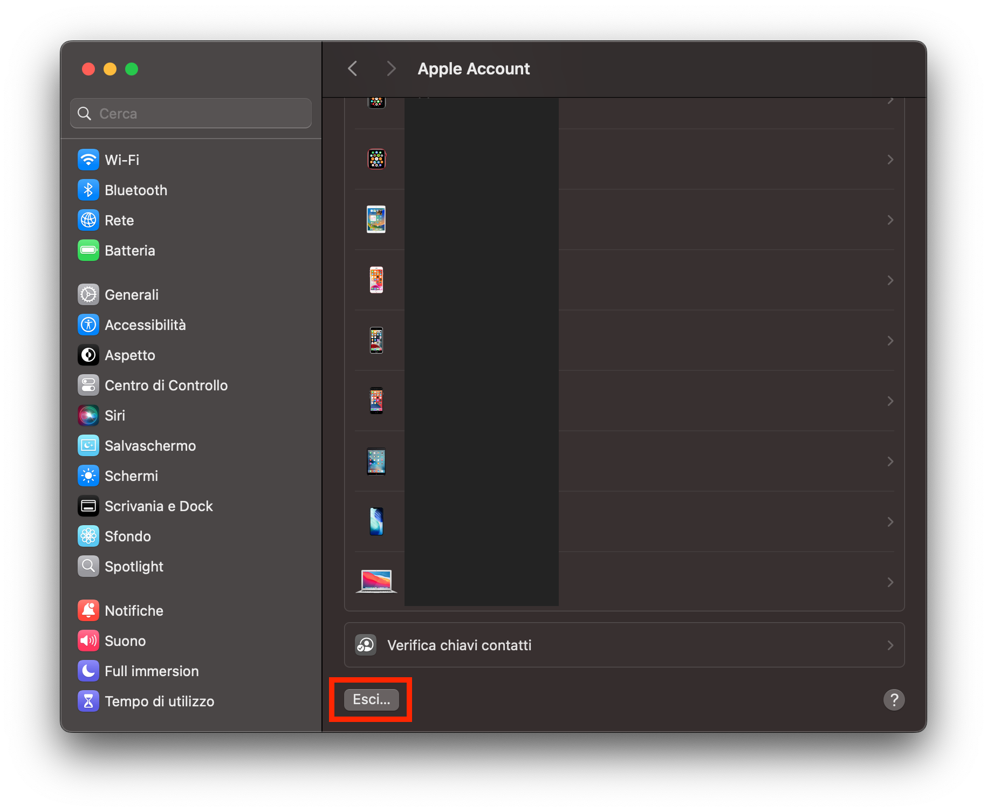The height and width of the screenshot is (812, 987).
Task: Click the Esci... sign out button
Action: (372, 699)
